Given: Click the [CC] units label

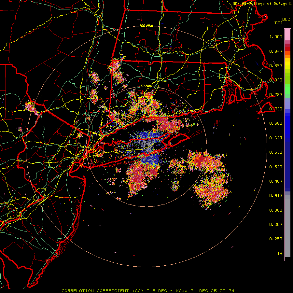Looking at the screenshot, I should (x=278, y=22).
